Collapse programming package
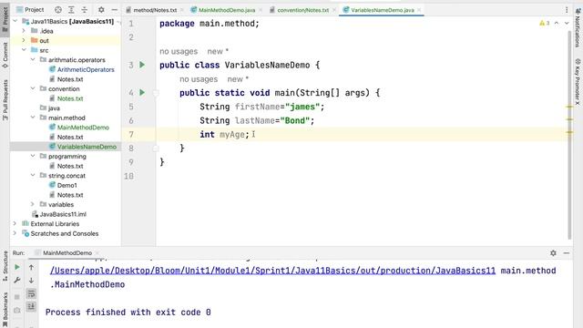 click(33, 156)
